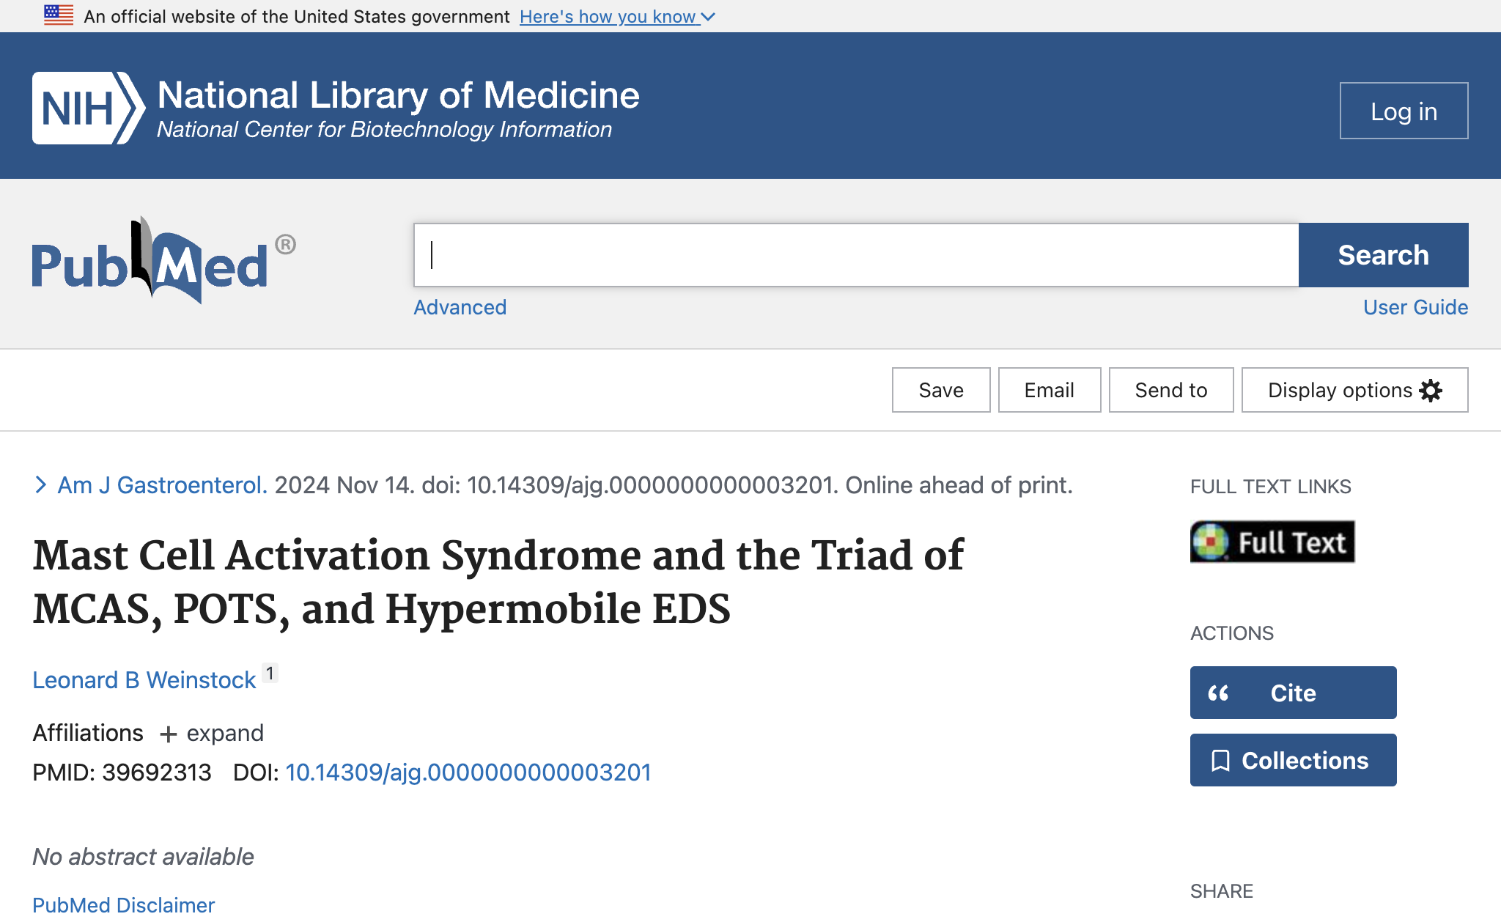Click the Save button
This screenshot has width=1501, height=922.
940,391
